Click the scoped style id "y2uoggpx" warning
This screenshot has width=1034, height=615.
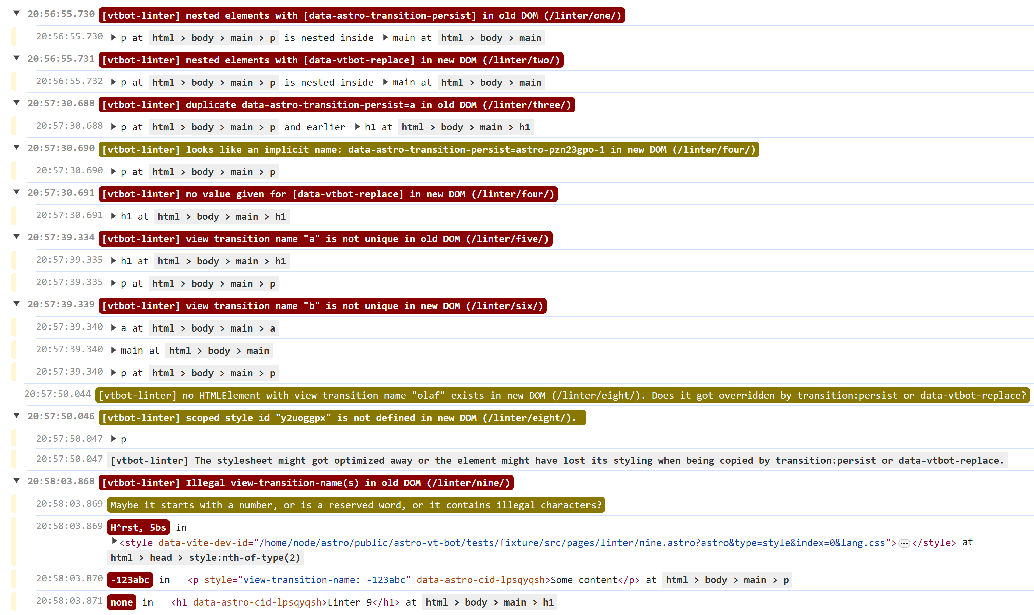pyautogui.click(x=342, y=418)
